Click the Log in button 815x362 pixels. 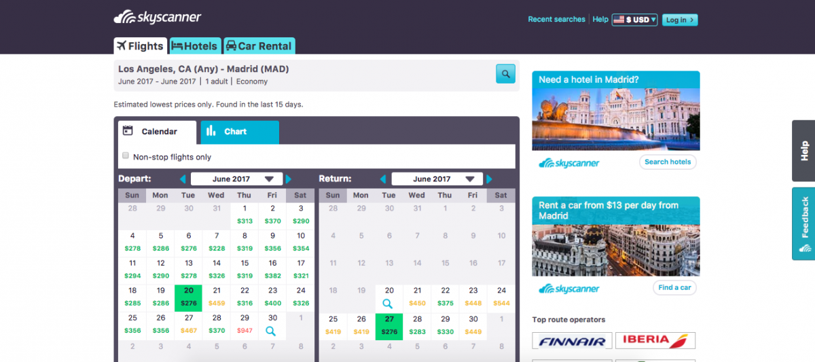coord(680,20)
